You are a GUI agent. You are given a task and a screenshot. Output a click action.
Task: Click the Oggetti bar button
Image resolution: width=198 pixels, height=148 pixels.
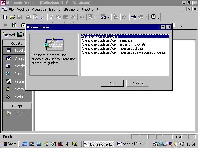click(x=17, y=43)
